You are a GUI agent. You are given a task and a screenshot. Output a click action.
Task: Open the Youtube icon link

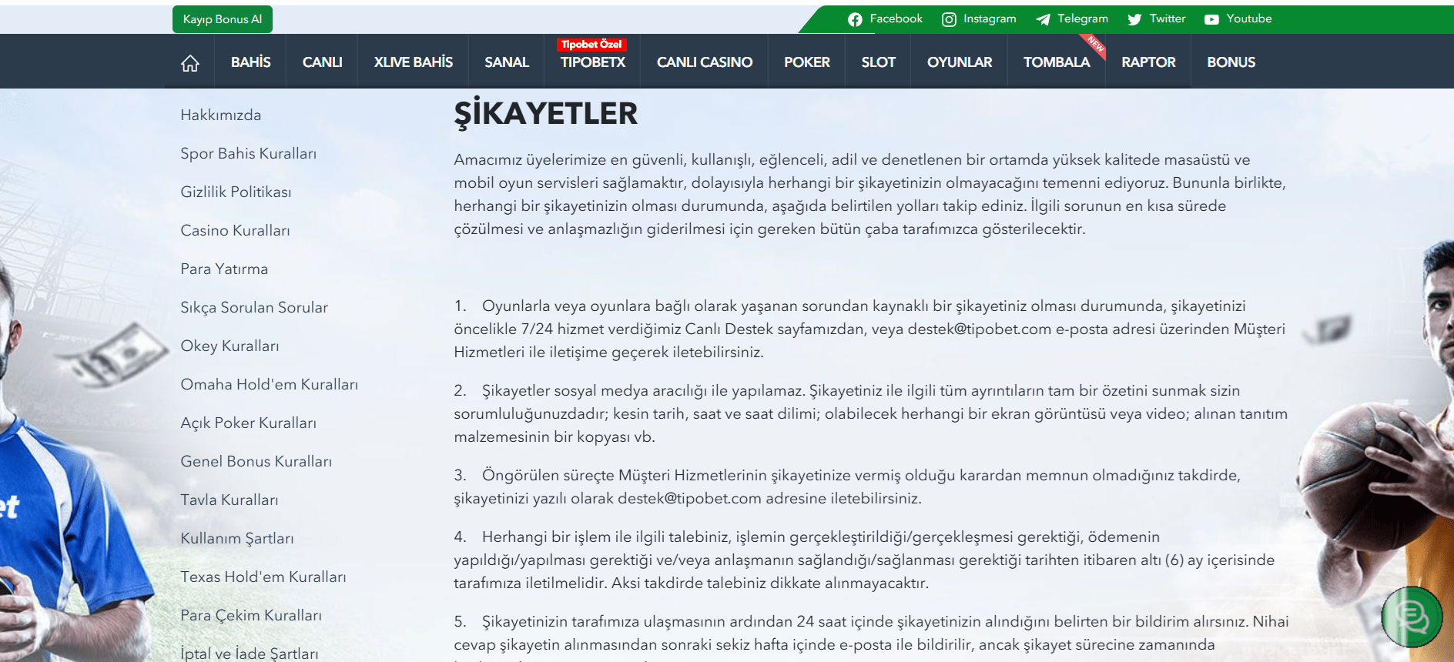(x=1211, y=19)
